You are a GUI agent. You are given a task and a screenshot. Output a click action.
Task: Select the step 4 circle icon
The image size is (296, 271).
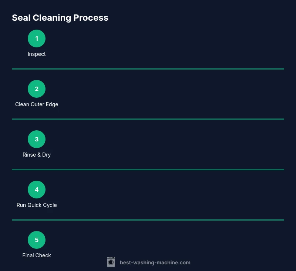click(37, 190)
